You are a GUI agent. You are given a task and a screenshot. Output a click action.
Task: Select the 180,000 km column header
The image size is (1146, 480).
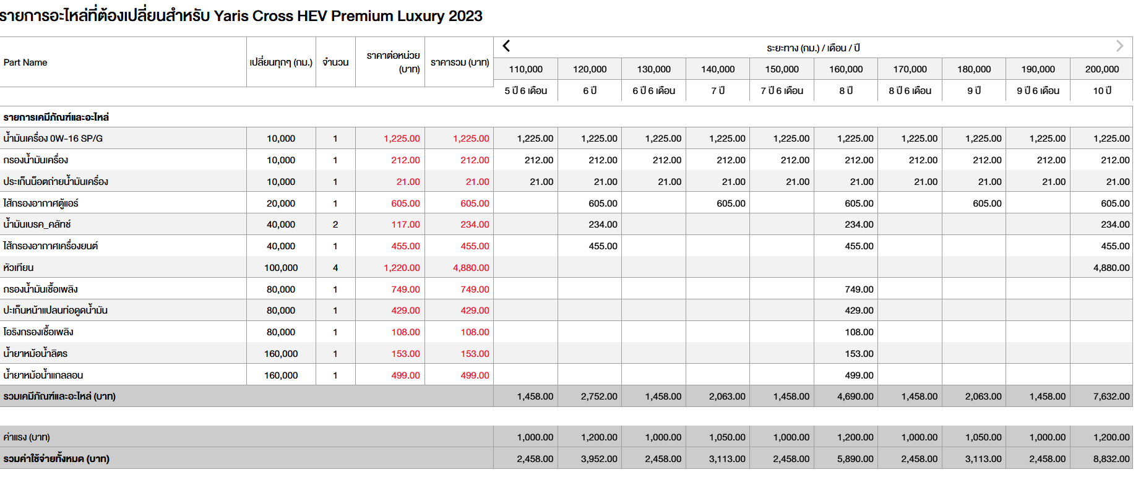point(974,69)
